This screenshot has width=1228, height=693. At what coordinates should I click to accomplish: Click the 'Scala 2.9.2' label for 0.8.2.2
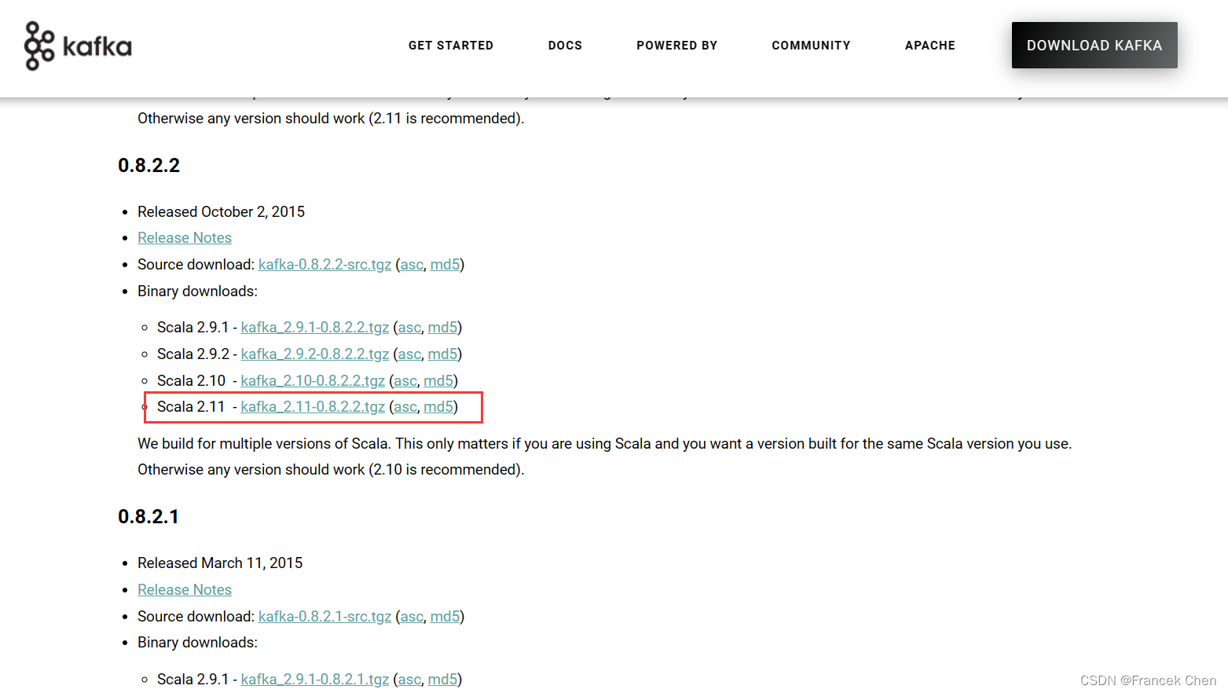(193, 354)
